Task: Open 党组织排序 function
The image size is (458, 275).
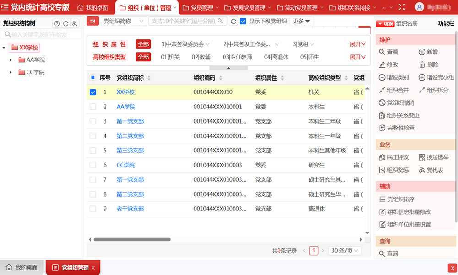Action: pos(397,200)
